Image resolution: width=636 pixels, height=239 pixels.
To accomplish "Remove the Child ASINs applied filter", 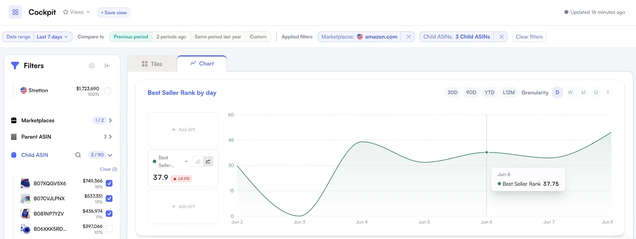I will pyautogui.click(x=501, y=37).
